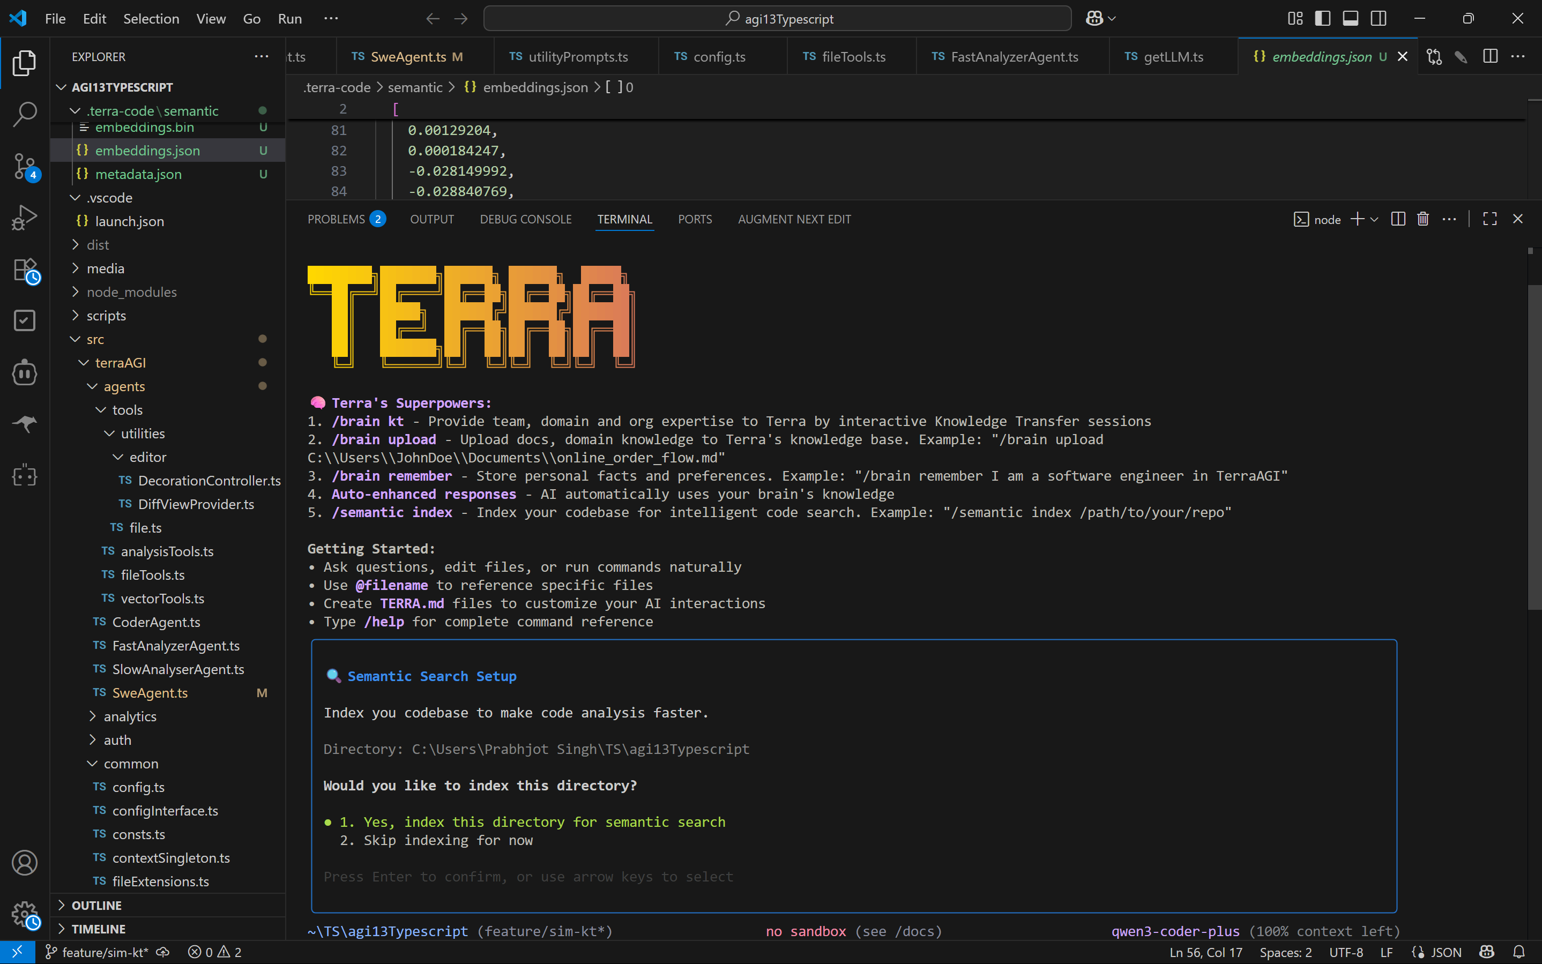Split the terminal panel
Image resolution: width=1542 pixels, height=964 pixels.
[1397, 219]
